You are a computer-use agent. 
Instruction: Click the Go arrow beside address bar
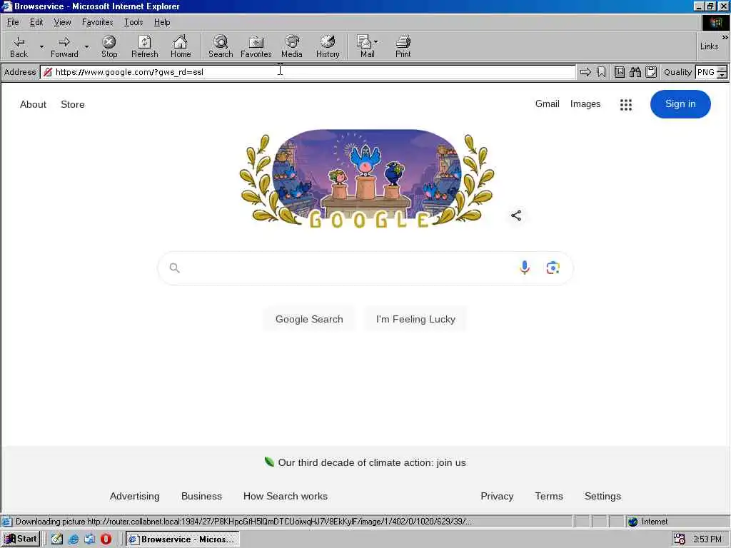click(585, 72)
